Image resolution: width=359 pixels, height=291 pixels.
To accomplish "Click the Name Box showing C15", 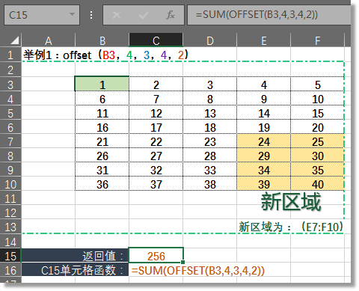I will pos(42,15).
